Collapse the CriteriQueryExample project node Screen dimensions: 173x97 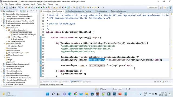[x=2, y=26]
